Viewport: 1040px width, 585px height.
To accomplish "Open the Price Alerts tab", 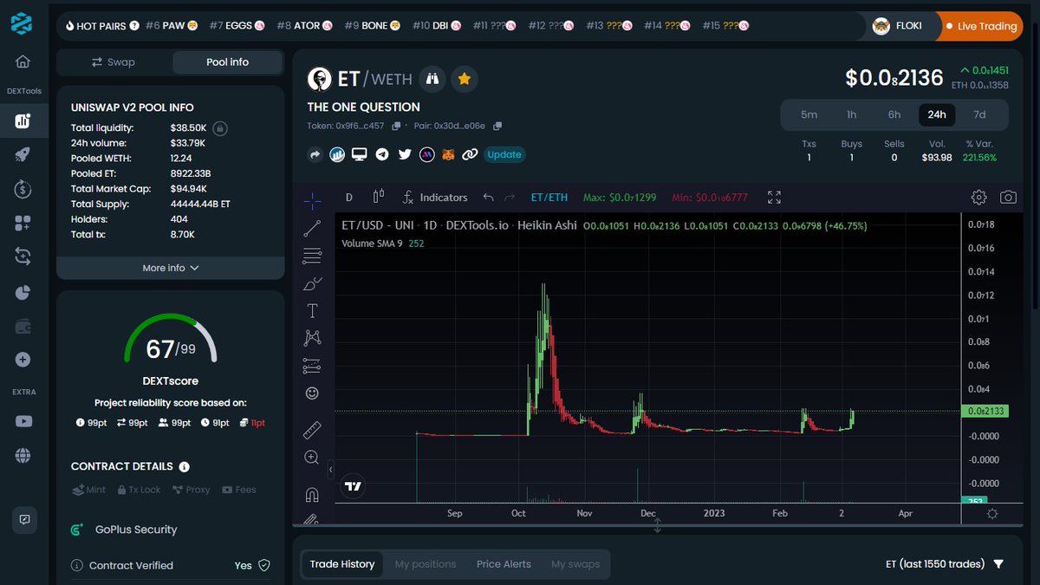I will click(504, 564).
